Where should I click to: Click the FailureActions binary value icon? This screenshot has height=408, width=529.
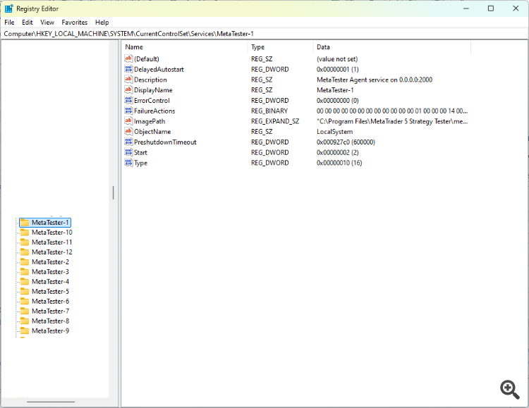128,111
